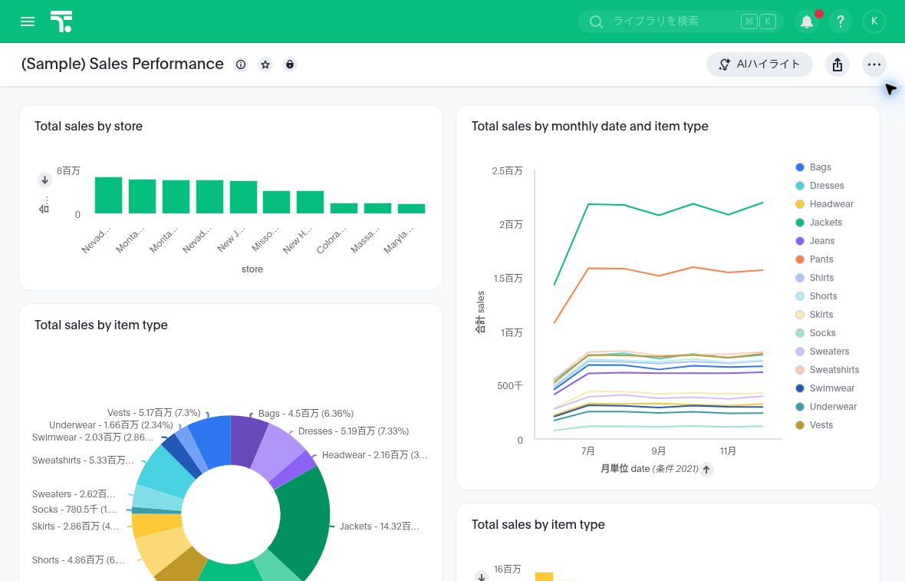Image resolution: width=905 pixels, height=581 pixels.
Task: Click the store x-axis label
Action: pyautogui.click(x=252, y=269)
